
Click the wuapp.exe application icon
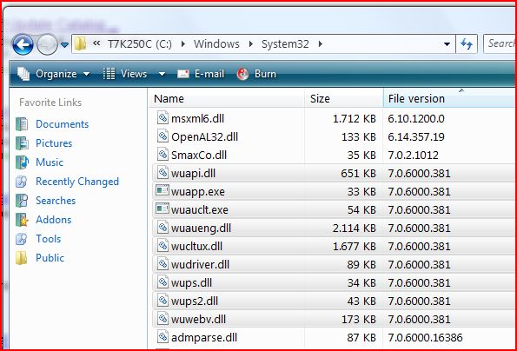click(x=162, y=190)
